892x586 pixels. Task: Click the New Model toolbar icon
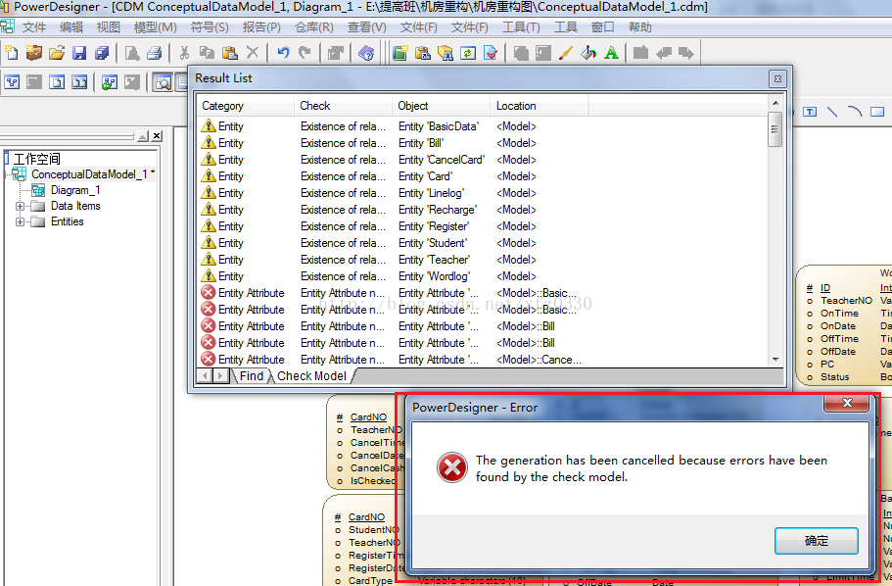click(x=12, y=53)
